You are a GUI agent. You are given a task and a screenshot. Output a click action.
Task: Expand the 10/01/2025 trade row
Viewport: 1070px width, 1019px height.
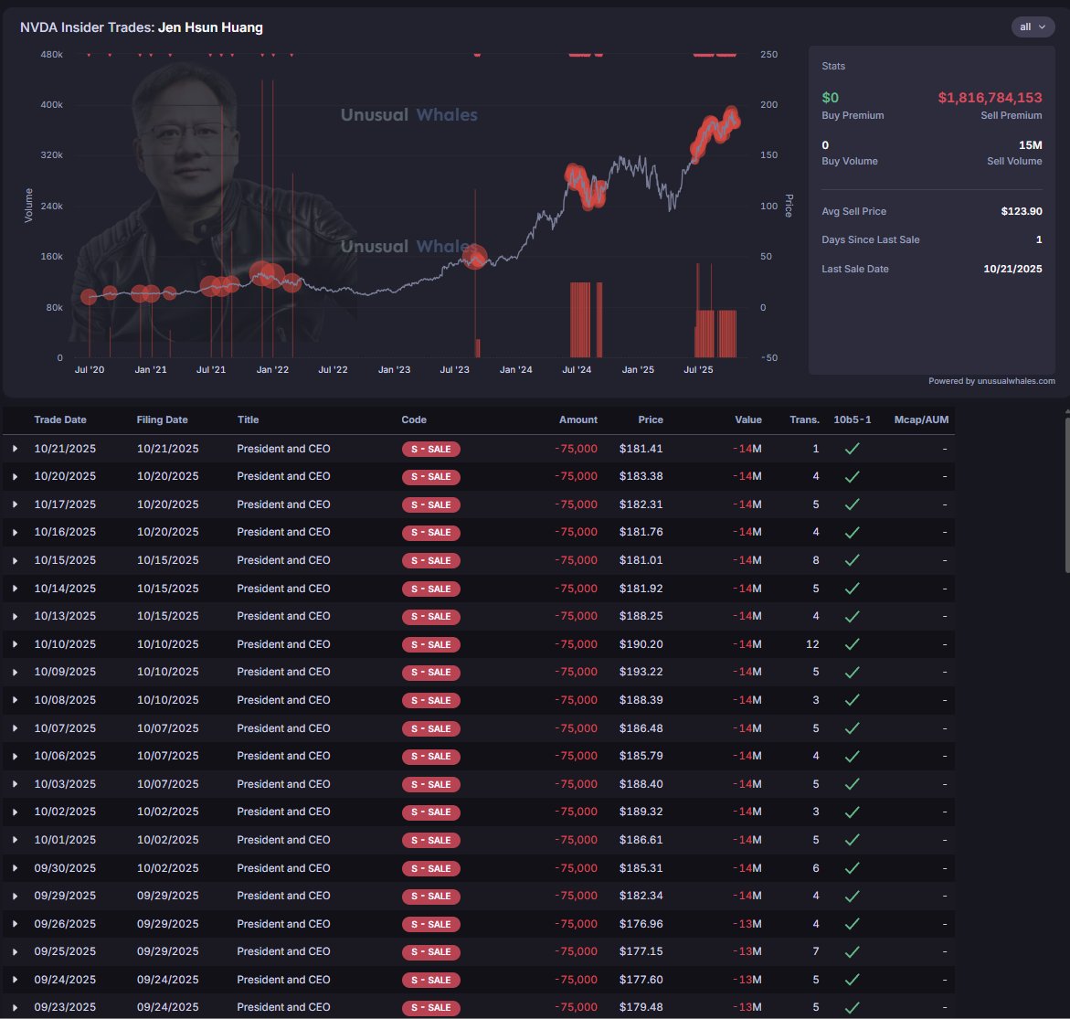click(15, 840)
